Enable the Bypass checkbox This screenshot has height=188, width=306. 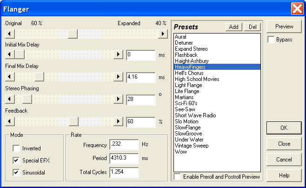coord(271,40)
